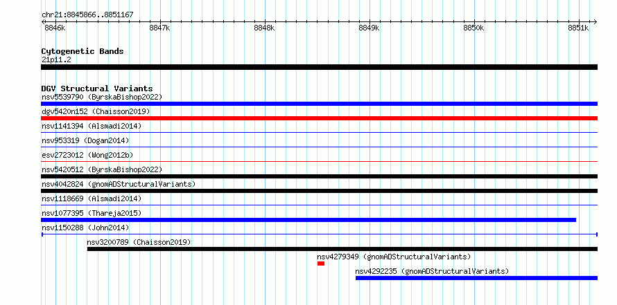The width and height of the screenshot is (617, 305).
Task: Select the blue nsv4292235 variant bar
Action: (476, 278)
